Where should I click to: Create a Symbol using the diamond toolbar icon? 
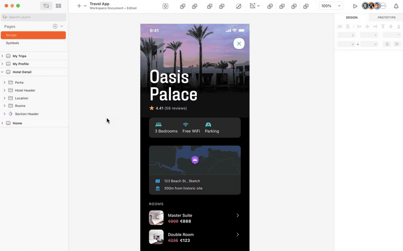(x=165, y=6)
